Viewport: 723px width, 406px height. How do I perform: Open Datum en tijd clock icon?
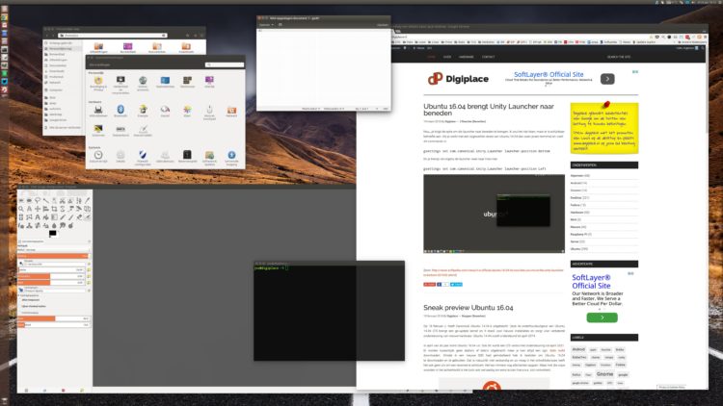click(x=98, y=157)
